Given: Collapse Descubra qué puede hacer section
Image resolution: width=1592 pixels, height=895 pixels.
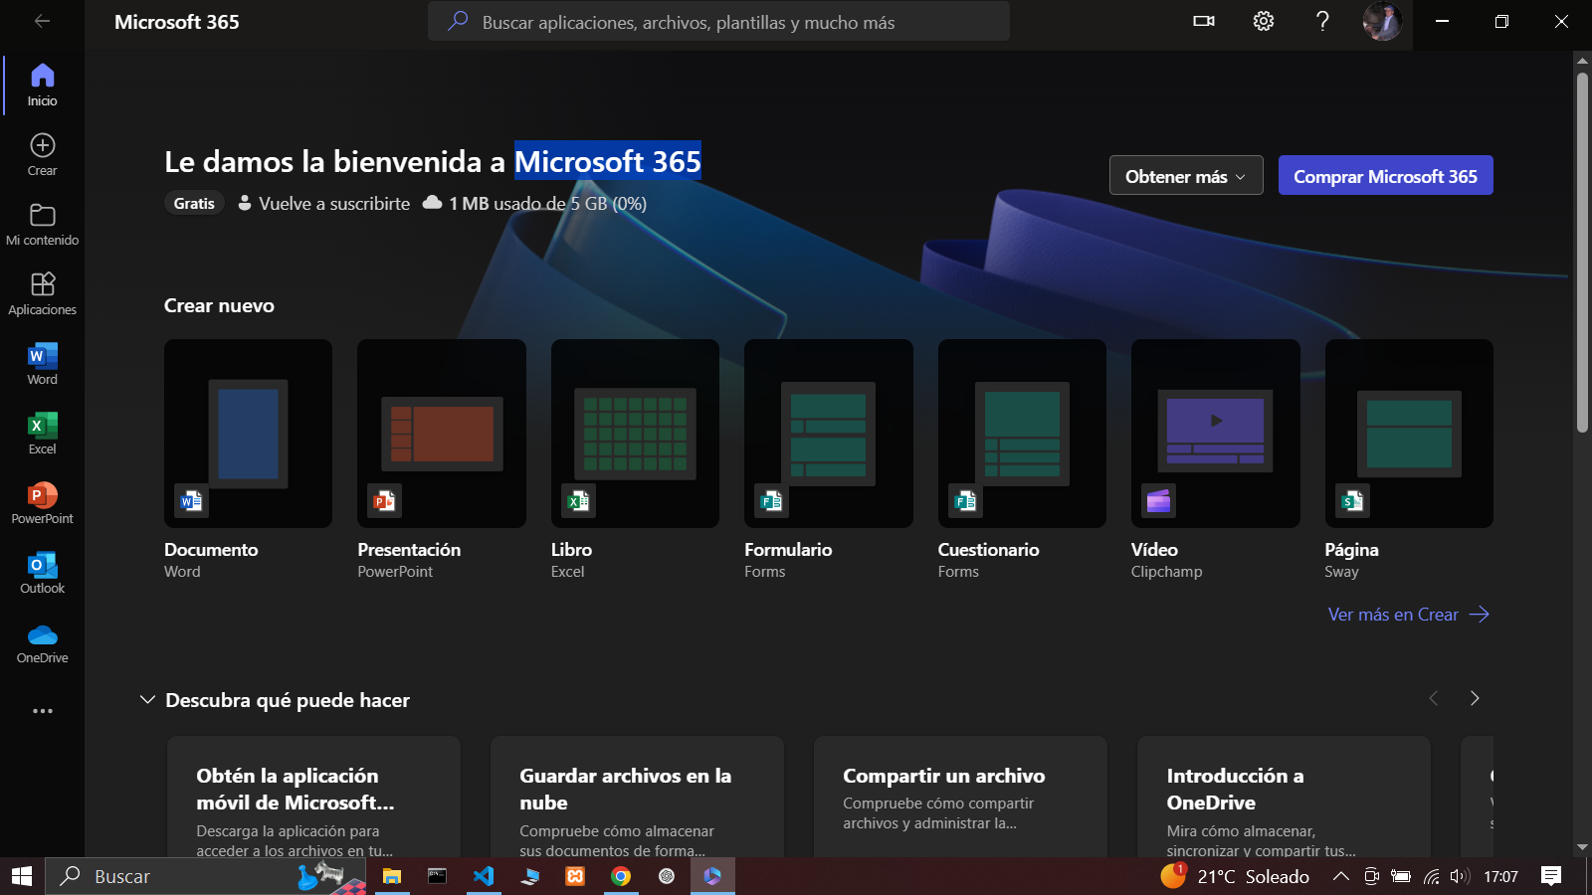Looking at the screenshot, I should point(147,700).
